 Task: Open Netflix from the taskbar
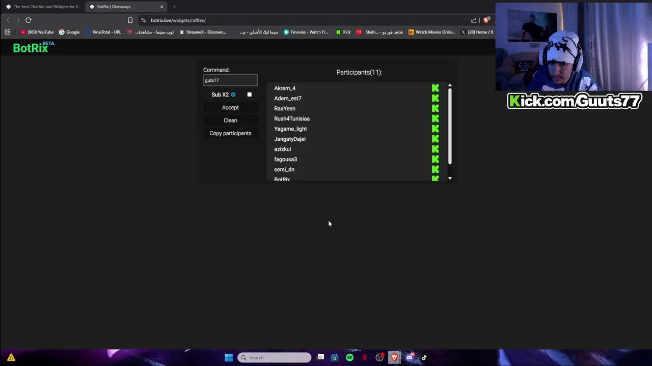(x=365, y=357)
